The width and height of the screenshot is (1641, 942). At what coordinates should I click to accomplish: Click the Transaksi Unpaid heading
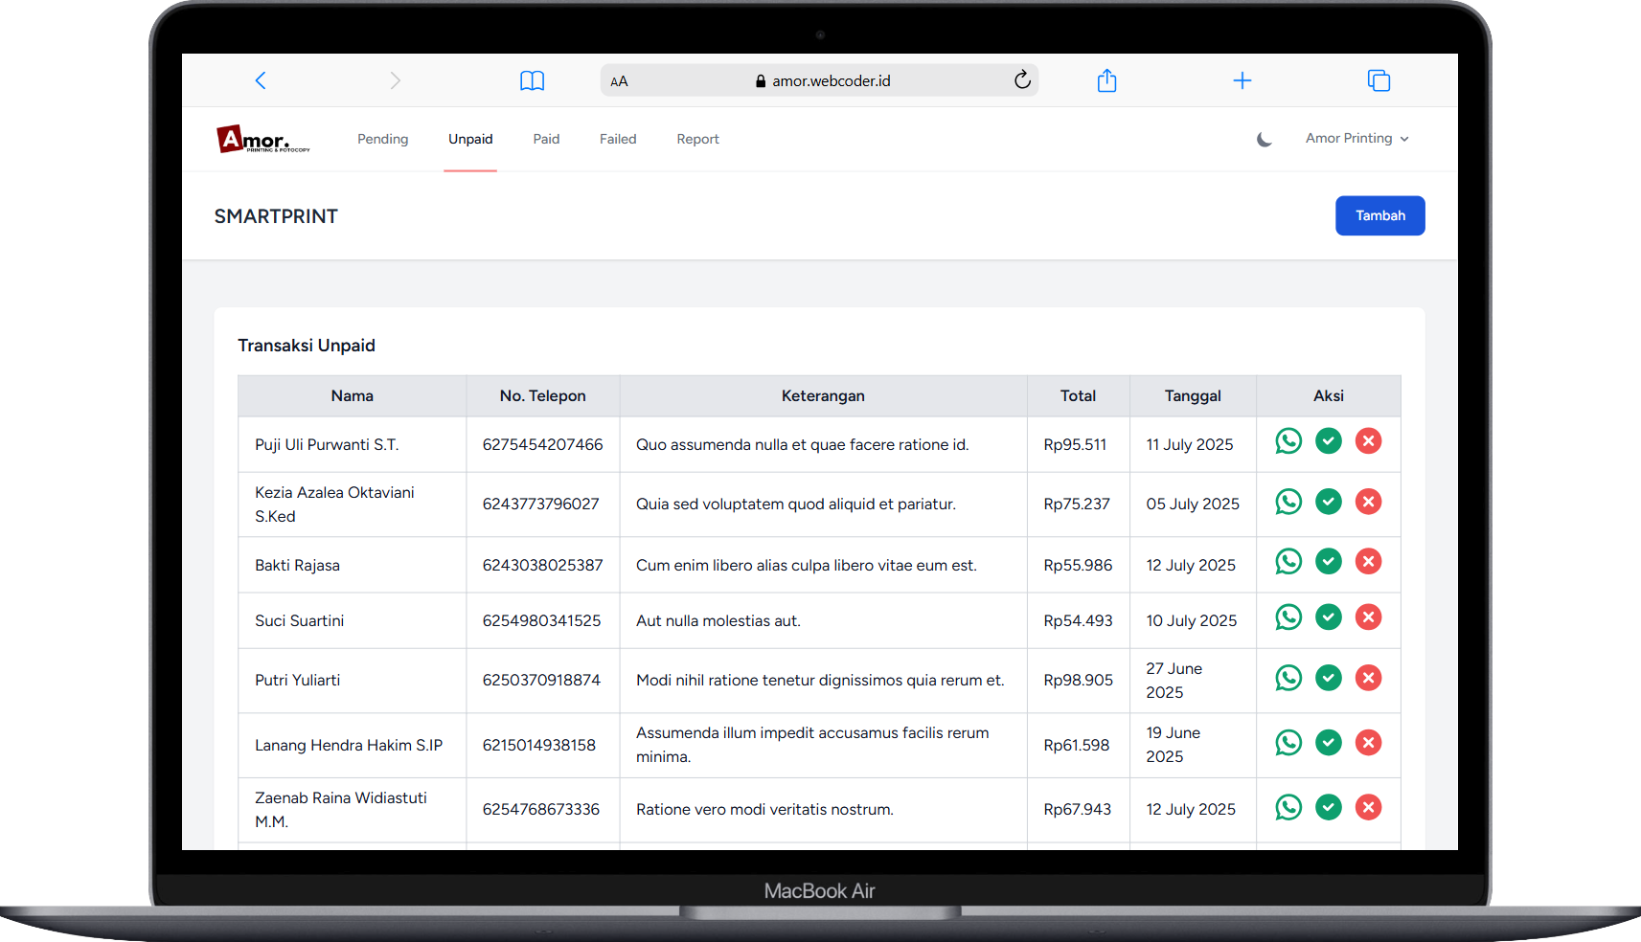tap(307, 346)
